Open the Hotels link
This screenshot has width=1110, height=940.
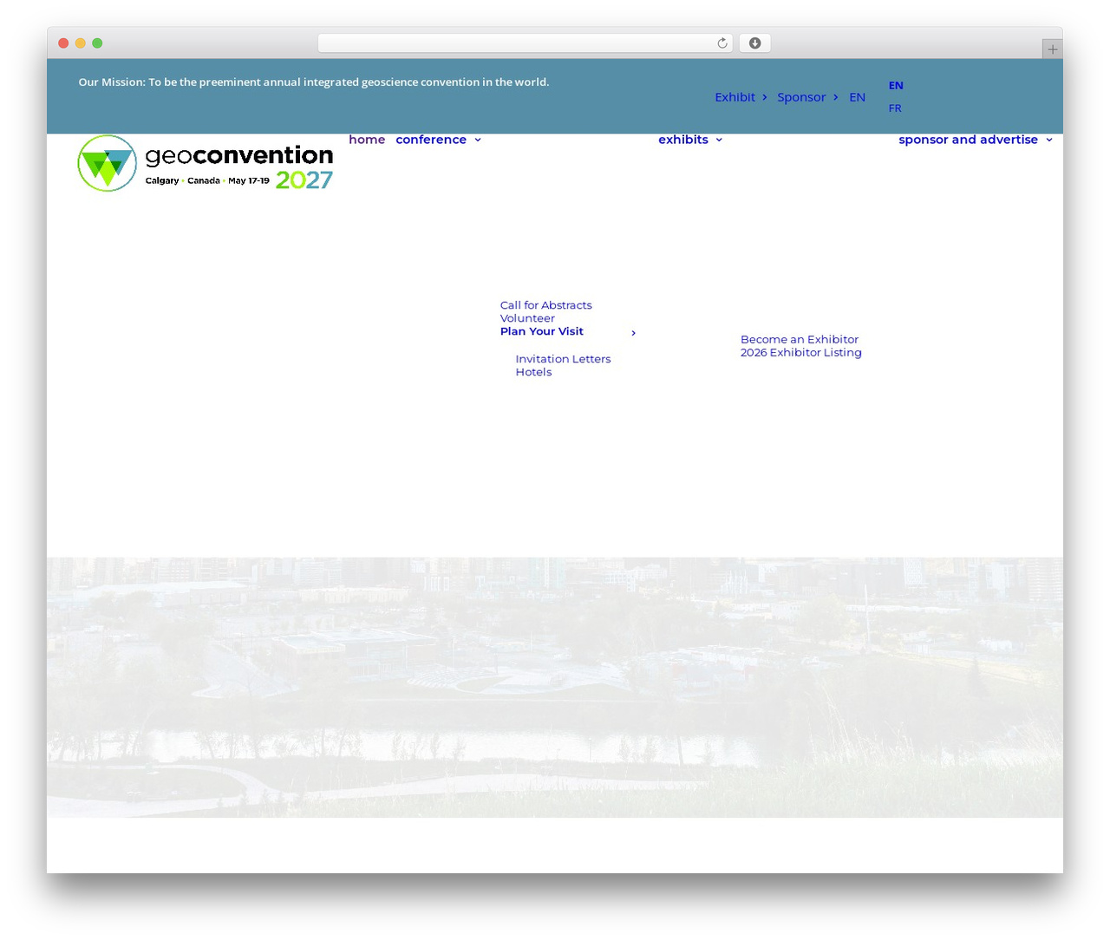tap(533, 372)
